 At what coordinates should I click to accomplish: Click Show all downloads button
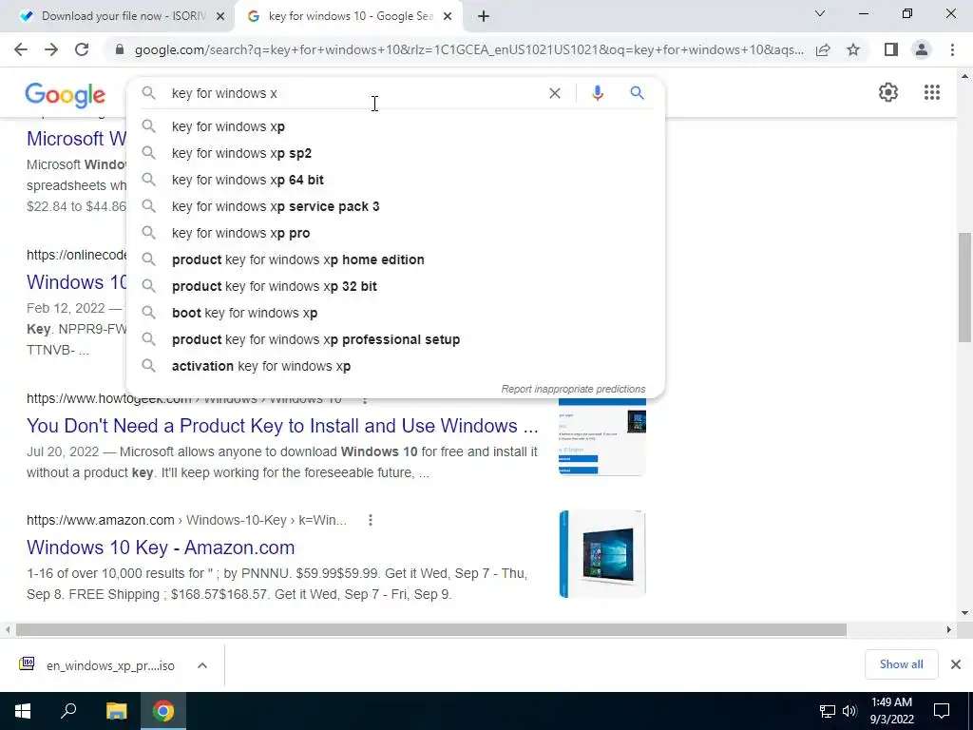(901, 664)
